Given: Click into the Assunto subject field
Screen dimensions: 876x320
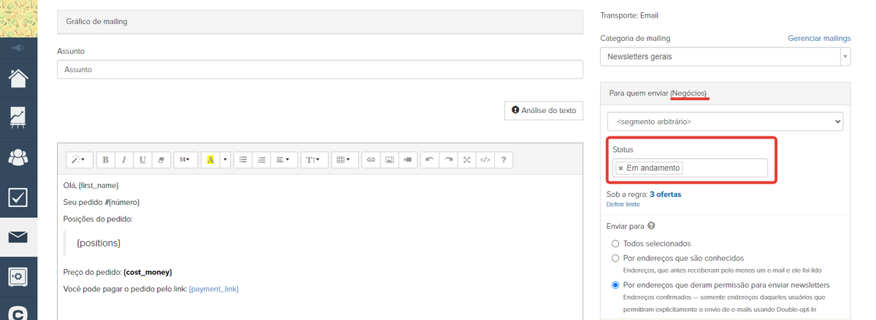Looking at the screenshot, I should 320,69.
